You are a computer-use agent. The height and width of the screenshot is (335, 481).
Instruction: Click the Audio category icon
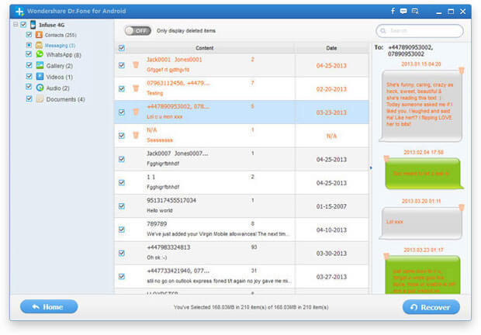pos(40,88)
